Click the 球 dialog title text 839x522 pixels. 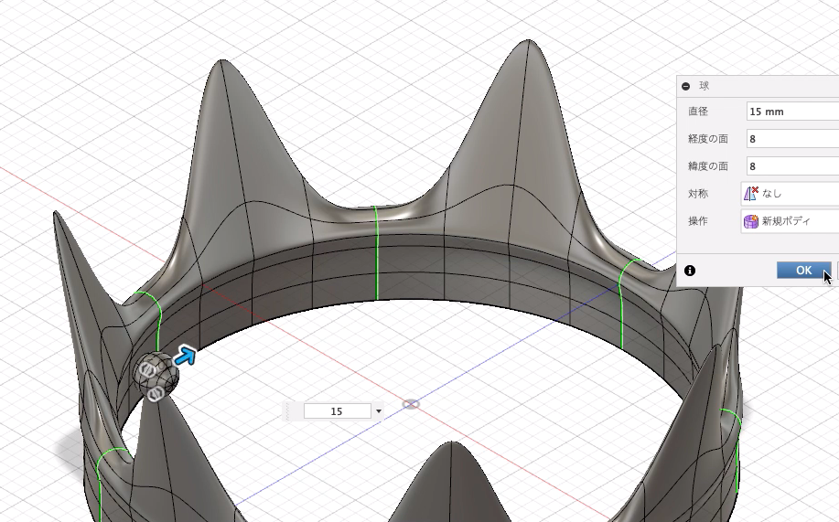(x=705, y=86)
